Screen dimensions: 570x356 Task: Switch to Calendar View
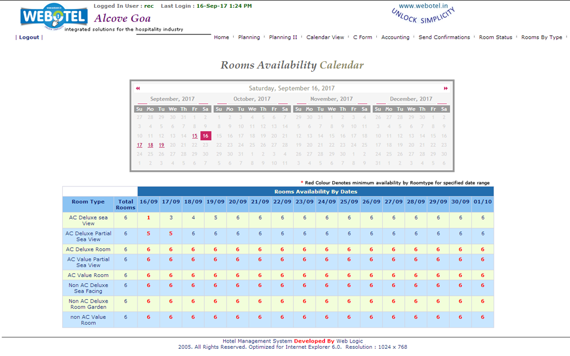325,37
